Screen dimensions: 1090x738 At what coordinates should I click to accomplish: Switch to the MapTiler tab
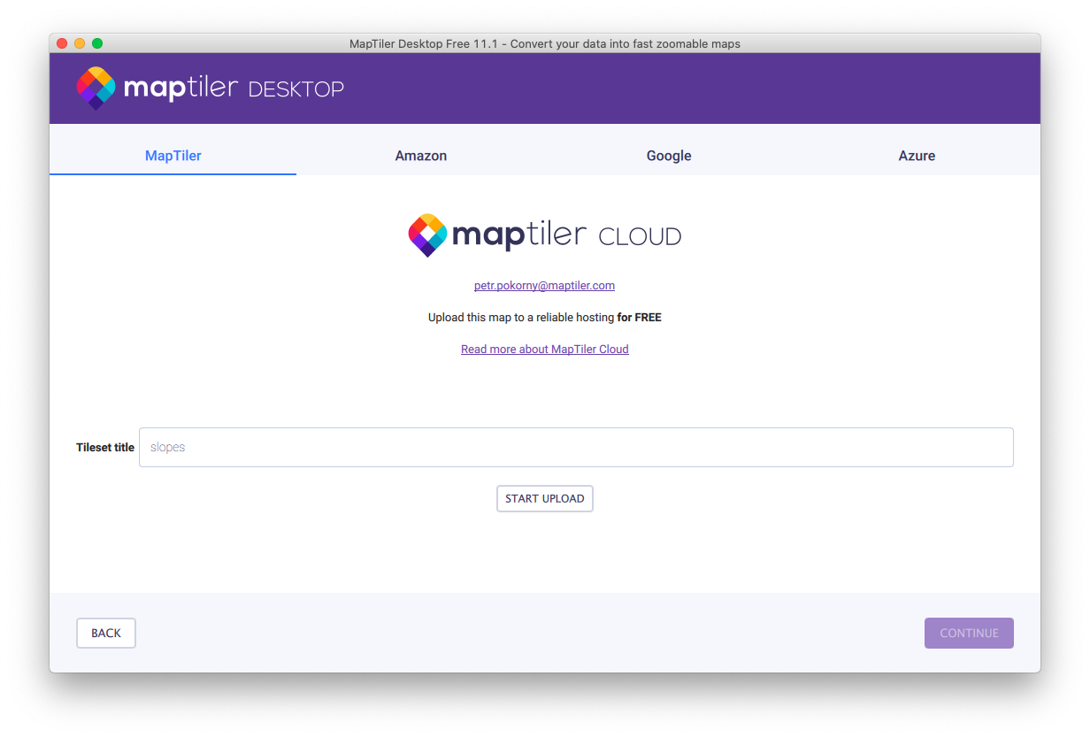[x=173, y=156]
